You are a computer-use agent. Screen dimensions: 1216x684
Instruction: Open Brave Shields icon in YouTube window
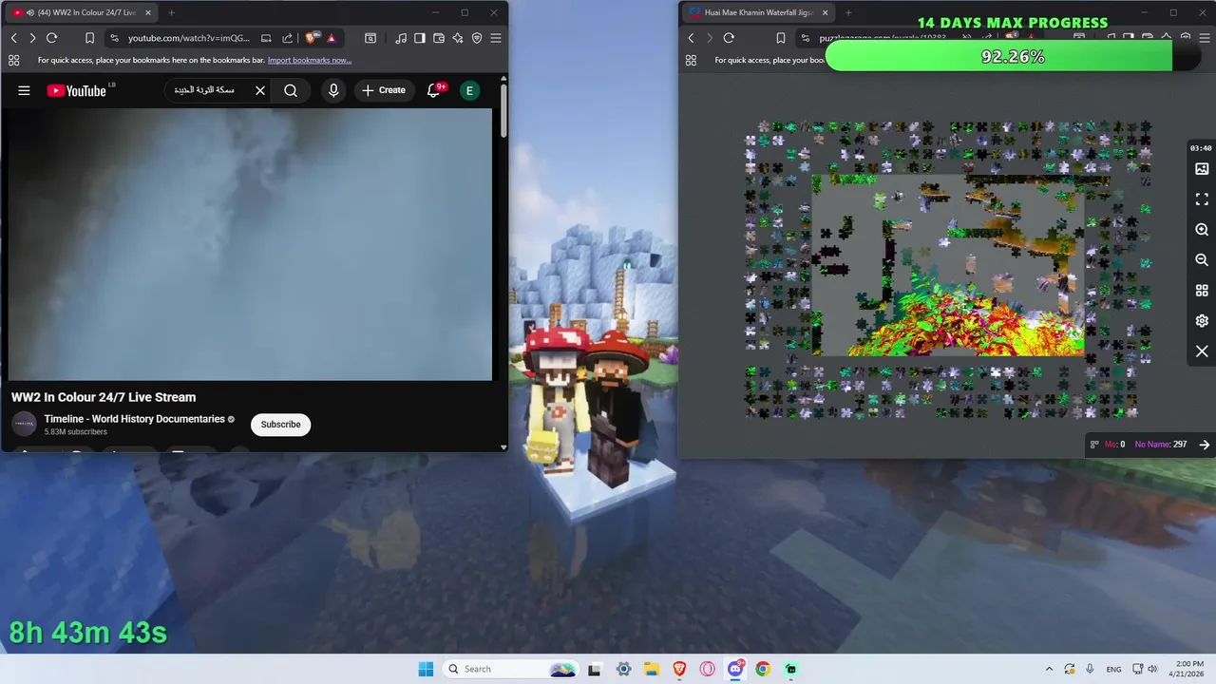312,38
